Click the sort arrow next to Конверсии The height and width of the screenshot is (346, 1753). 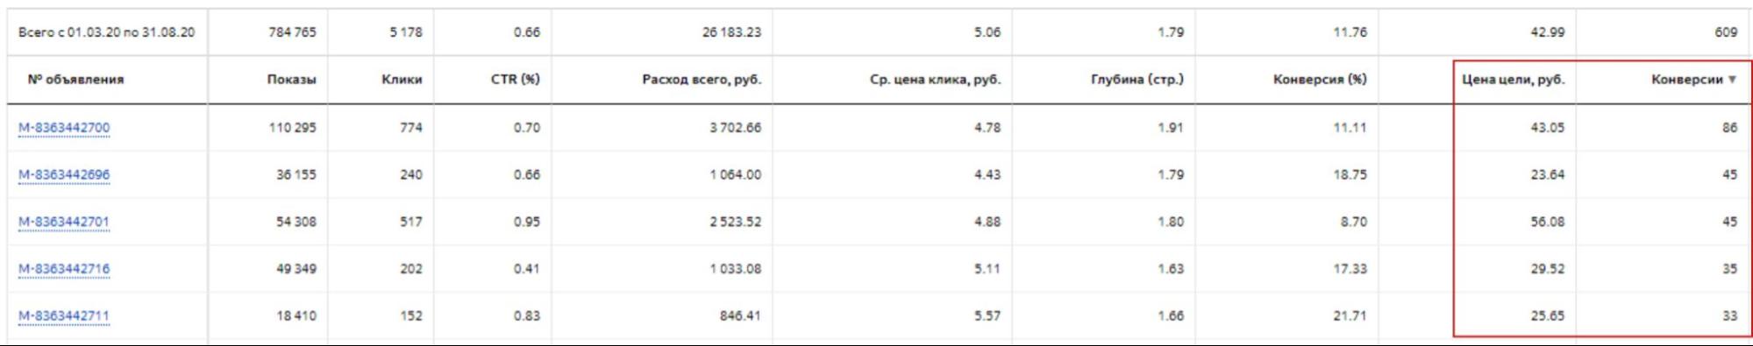click(1732, 80)
